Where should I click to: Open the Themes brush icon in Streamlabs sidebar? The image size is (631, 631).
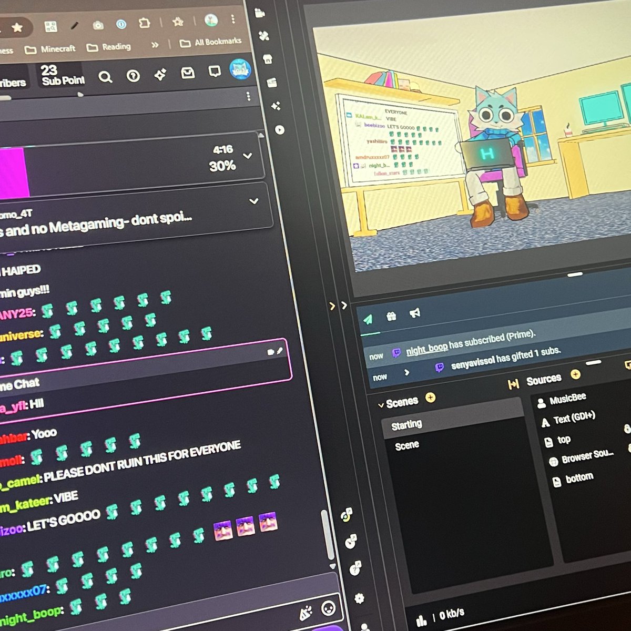pos(263,36)
